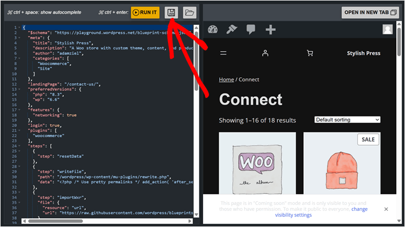Collapse the features fold at line 17
This screenshot has width=405, height=227.
click(19, 110)
